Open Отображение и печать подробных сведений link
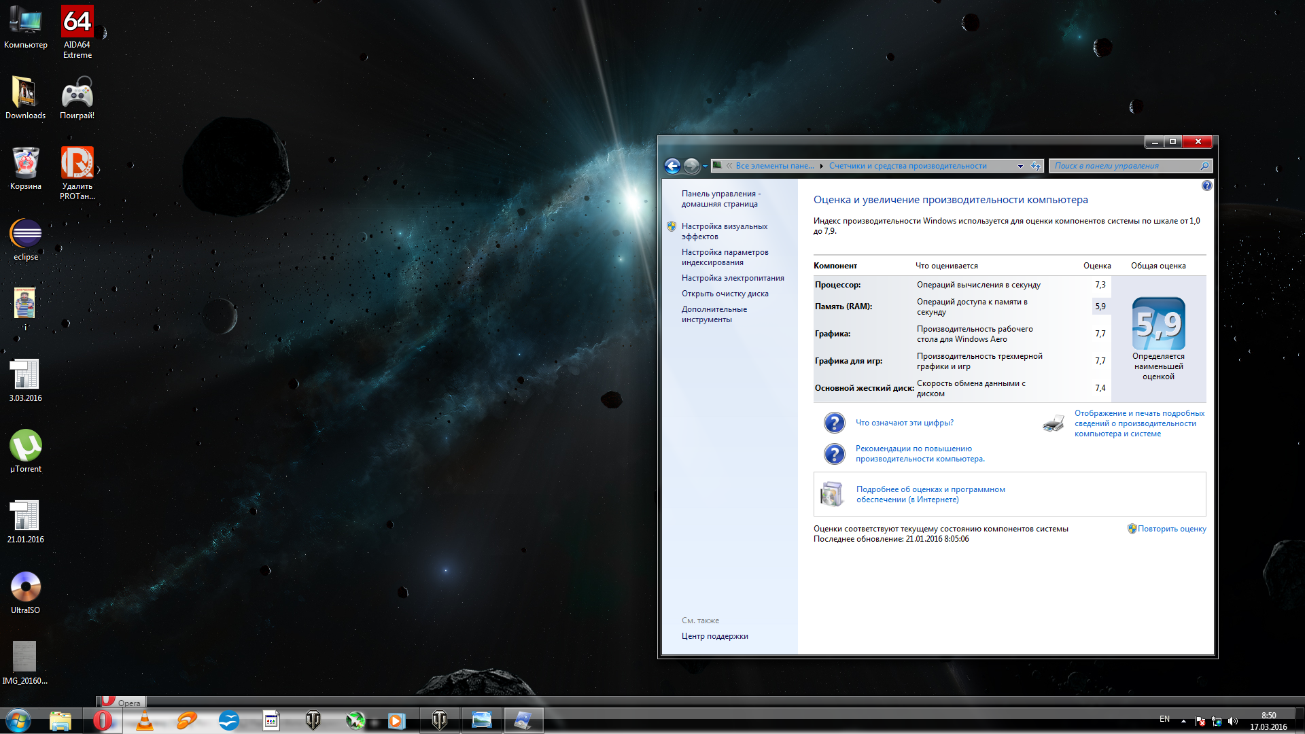1305x734 pixels. tap(1139, 423)
